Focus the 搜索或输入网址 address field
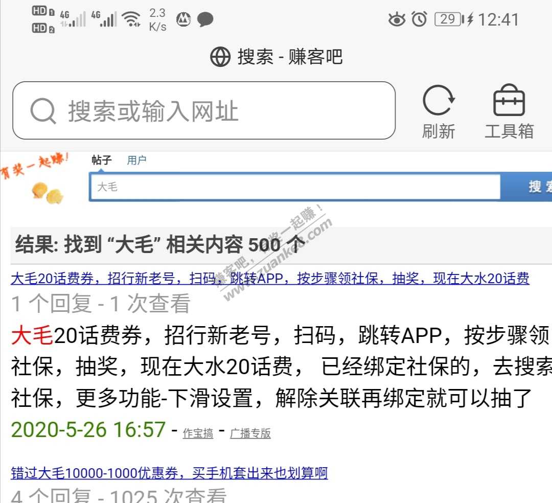Image resolution: width=552 pixels, height=503 pixels. (215, 111)
